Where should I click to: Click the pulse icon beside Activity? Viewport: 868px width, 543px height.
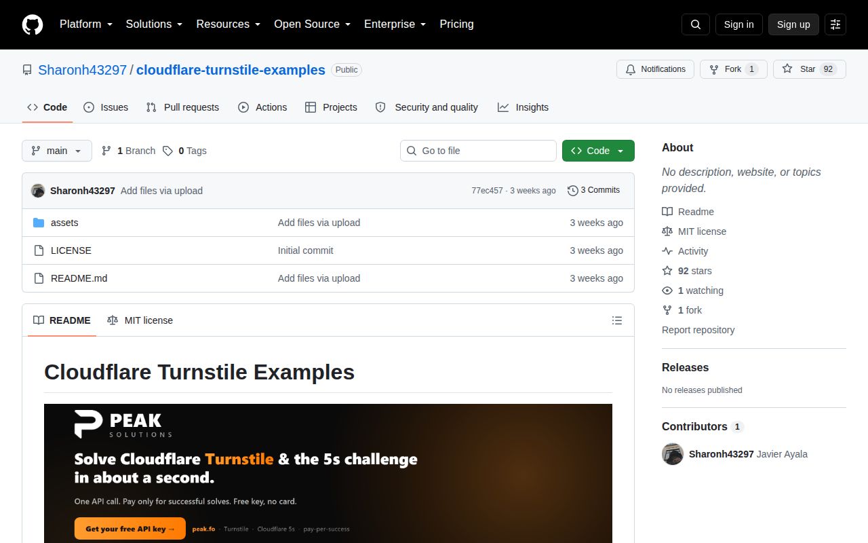coord(667,251)
